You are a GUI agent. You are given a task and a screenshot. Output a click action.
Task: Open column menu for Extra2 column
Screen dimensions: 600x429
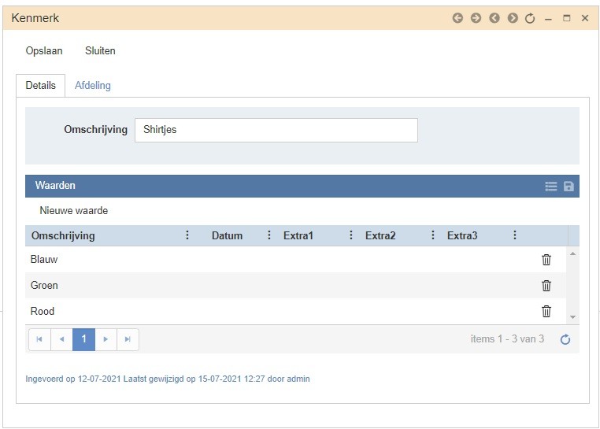coord(433,235)
